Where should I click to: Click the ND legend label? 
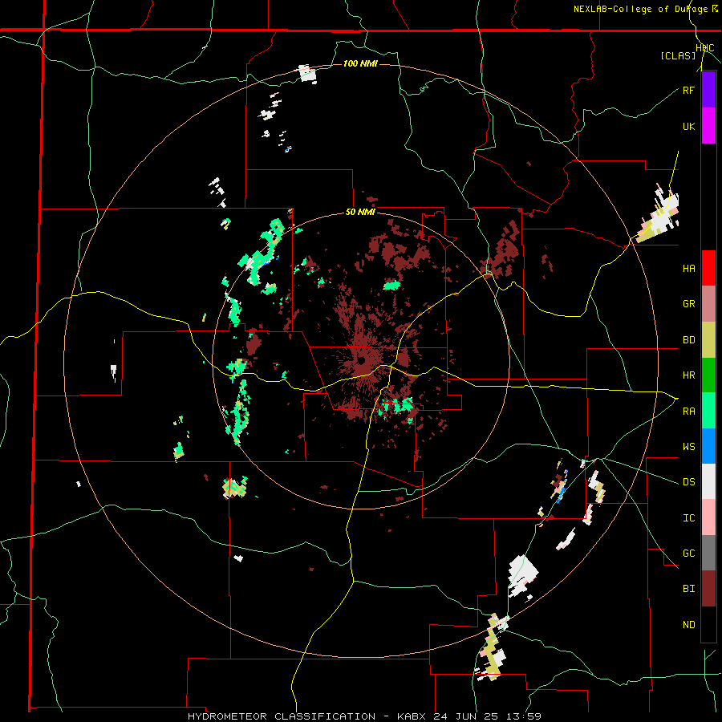688,625
